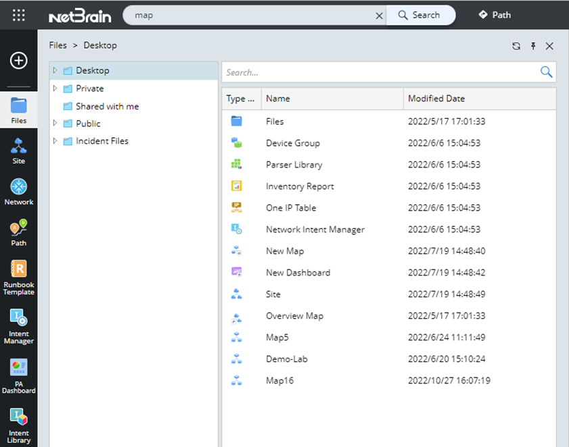The width and height of the screenshot is (569, 447).
Task: Pin the Files pane
Action: pyautogui.click(x=533, y=46)
